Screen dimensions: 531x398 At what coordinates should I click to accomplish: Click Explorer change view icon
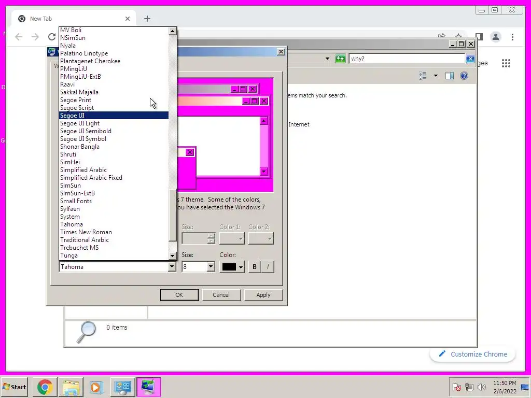click(x=423, y=76)
